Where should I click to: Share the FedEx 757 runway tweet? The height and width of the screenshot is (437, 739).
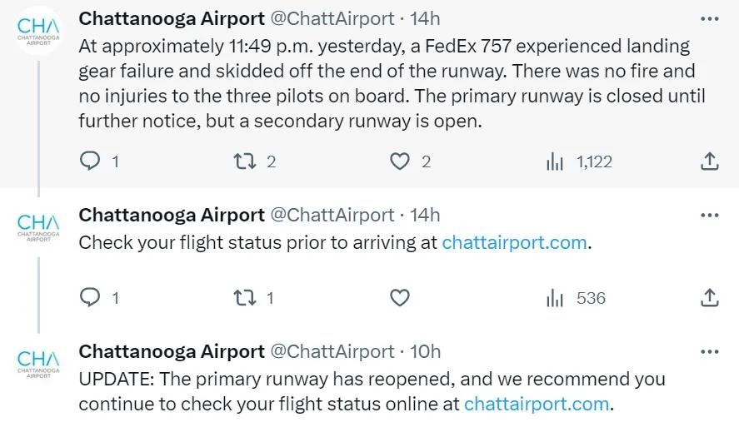point(709,161)
